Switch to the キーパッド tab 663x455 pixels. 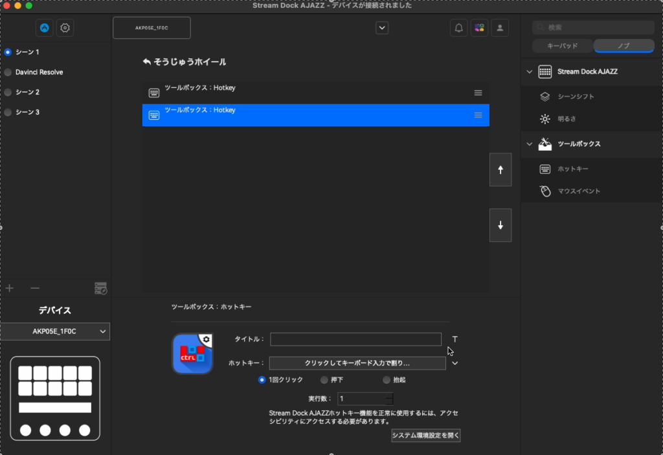(x=561, y=46)
